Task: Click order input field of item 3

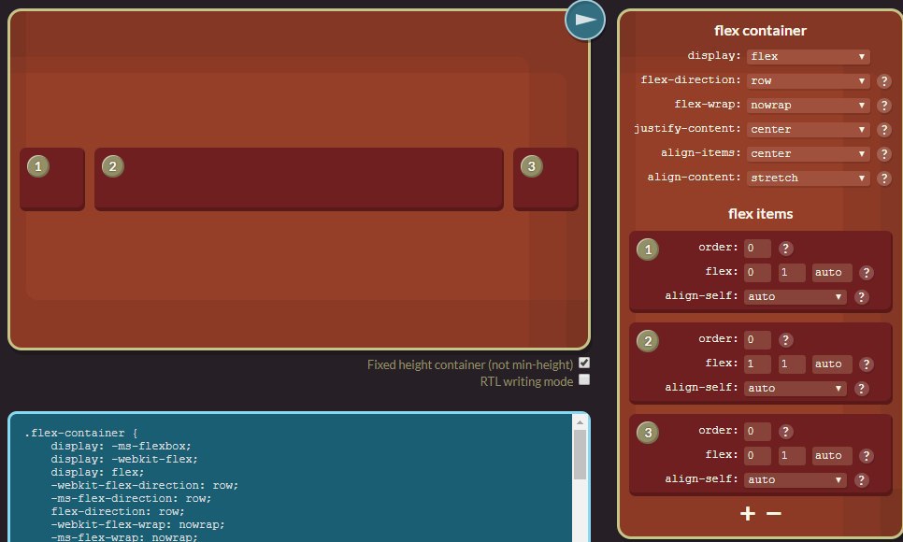Action: (757, 432)
